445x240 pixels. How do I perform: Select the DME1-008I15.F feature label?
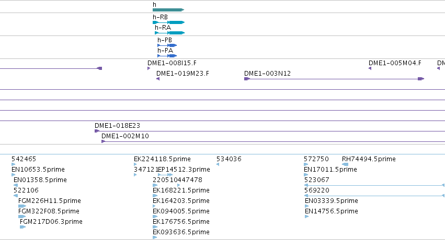point(172,63)
